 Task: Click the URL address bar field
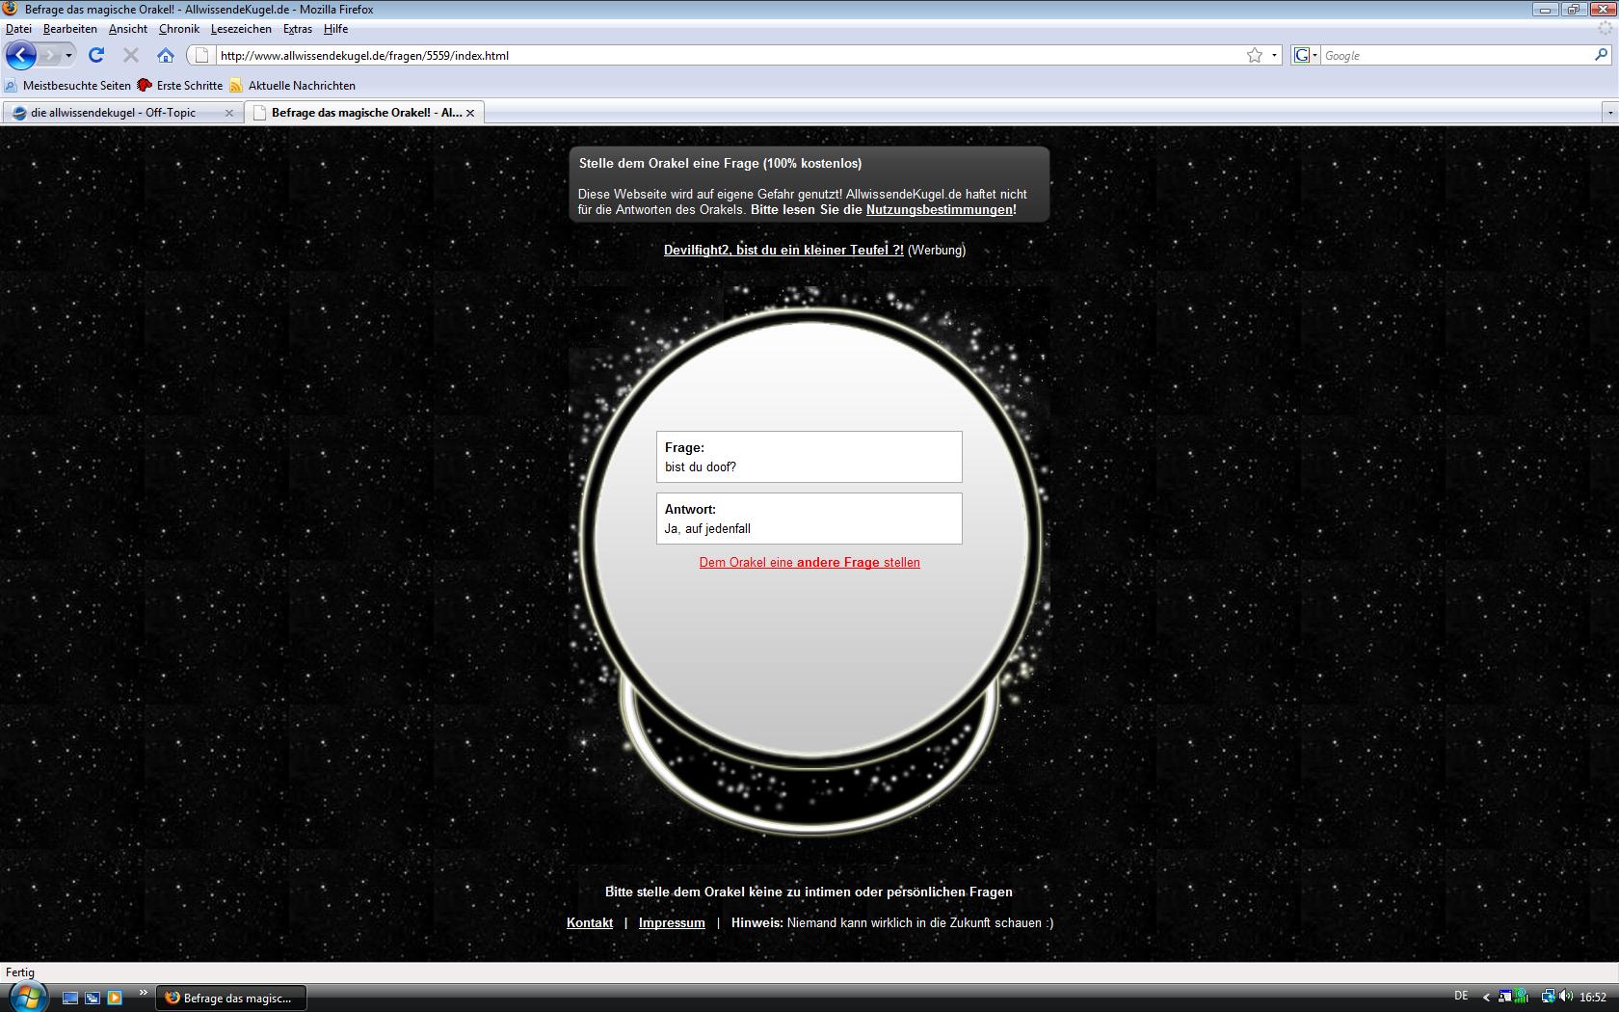click(x=723, y=55)
